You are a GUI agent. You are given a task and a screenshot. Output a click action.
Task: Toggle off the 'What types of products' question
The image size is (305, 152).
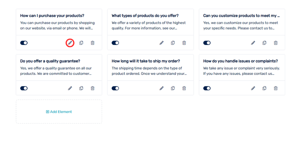(115, 43)
